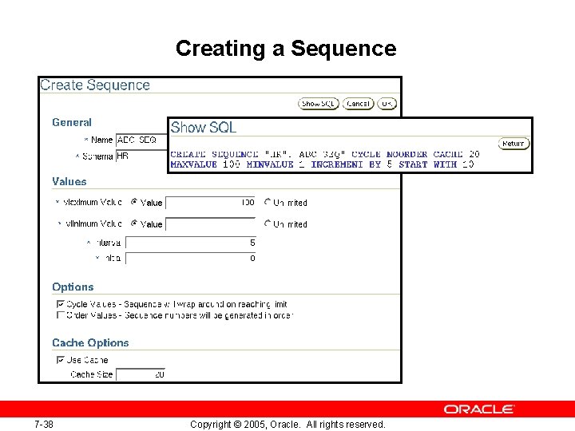Click the 'Cache Options' section heading
This screenshot has height=431, width=575.
click(x=90, y=342)
